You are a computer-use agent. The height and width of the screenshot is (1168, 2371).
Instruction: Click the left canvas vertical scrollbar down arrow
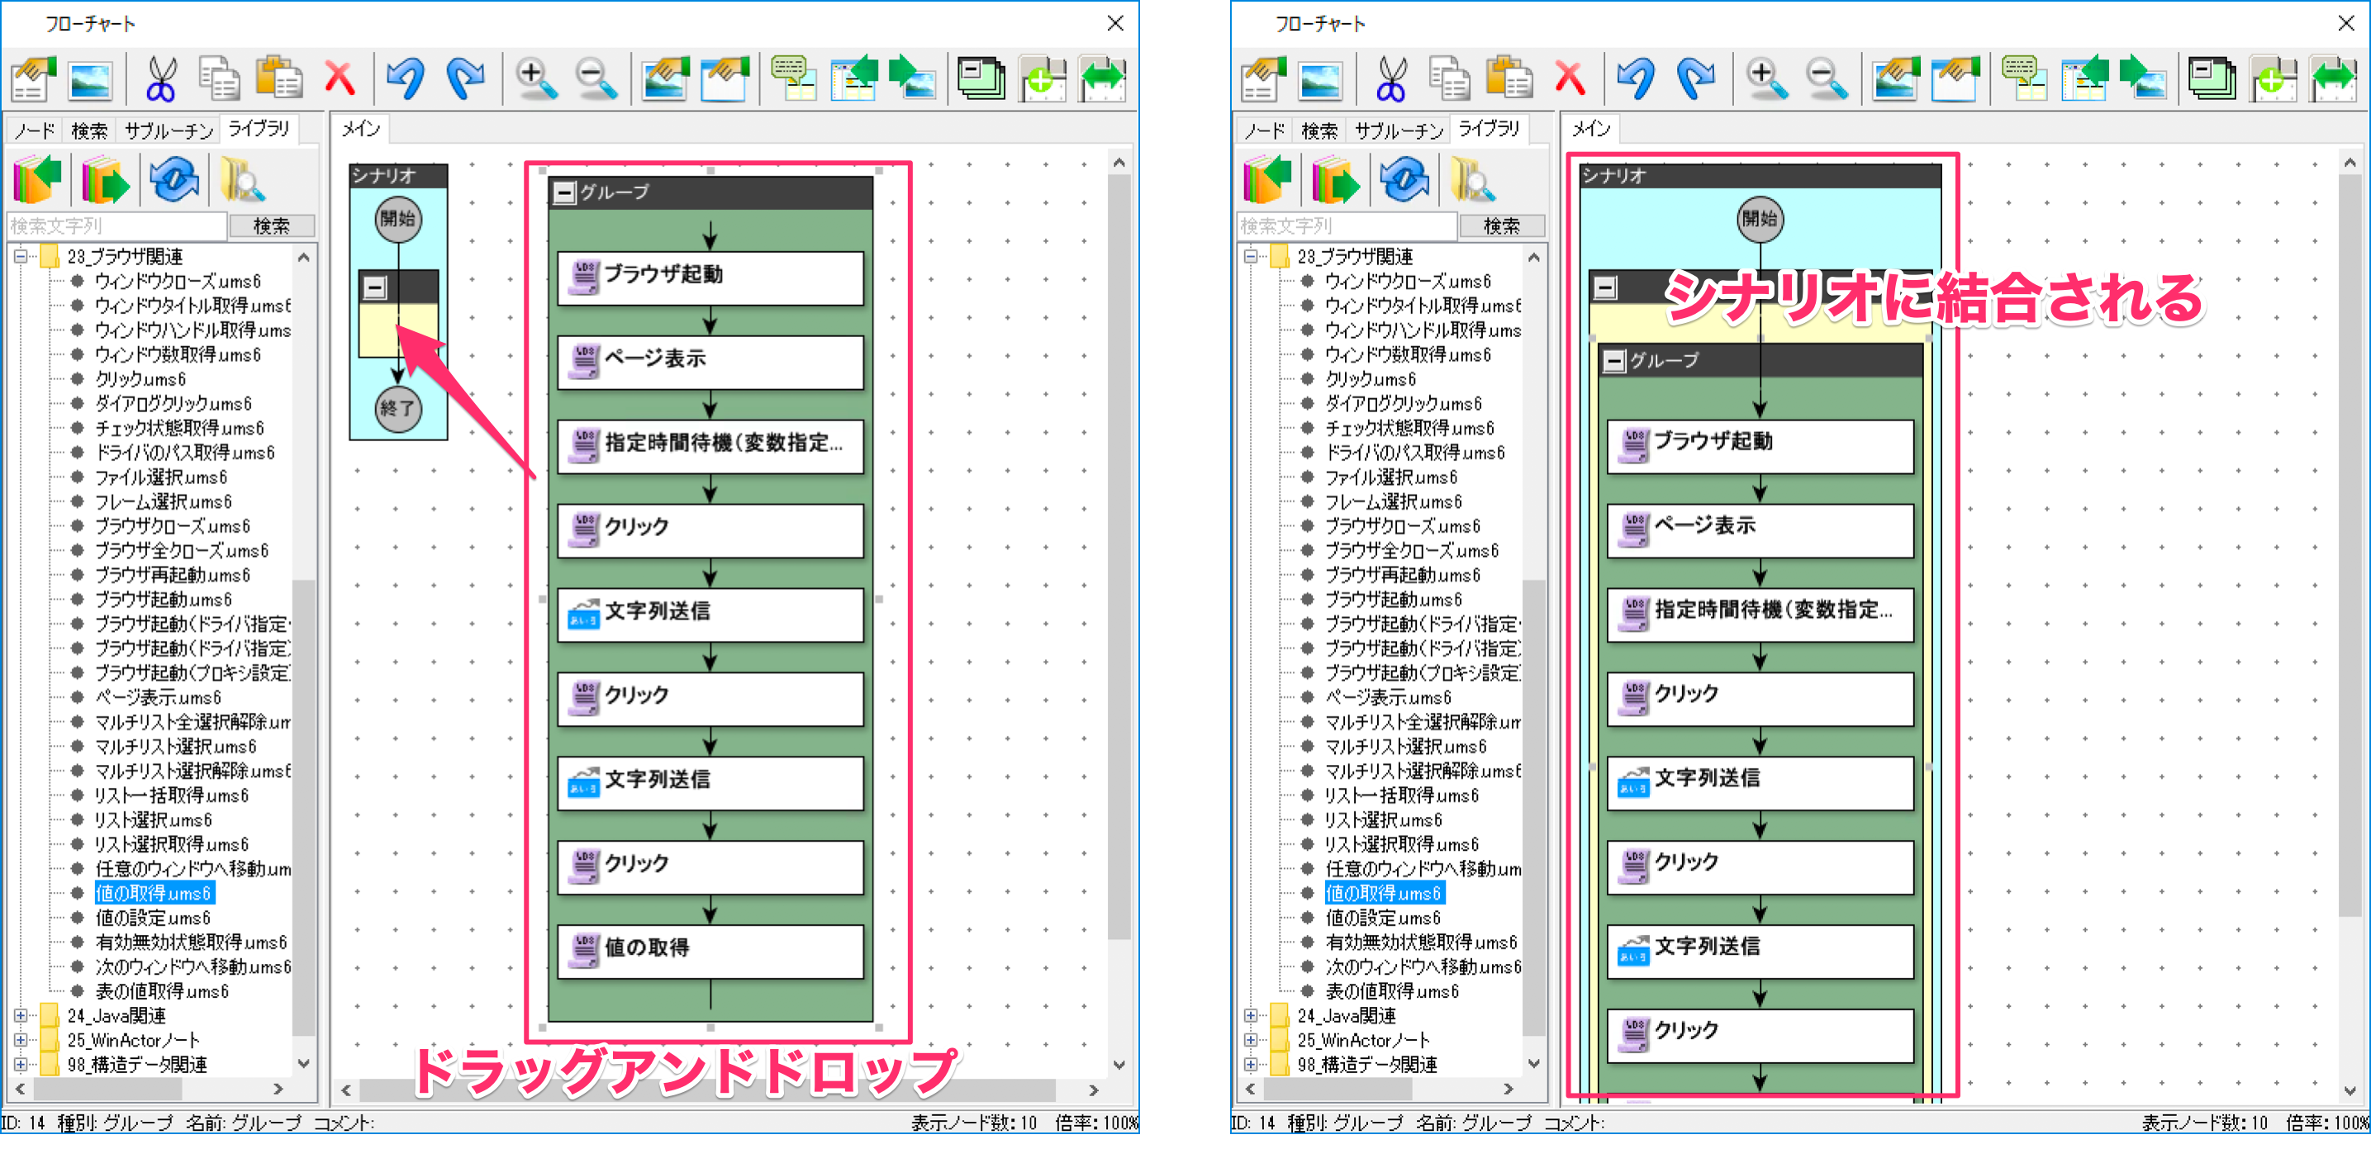[1119, 1065]
